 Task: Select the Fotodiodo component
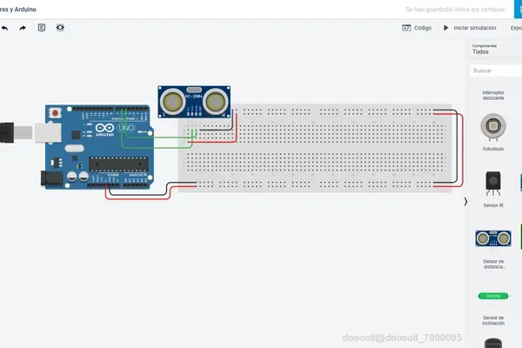pos(493,132)
